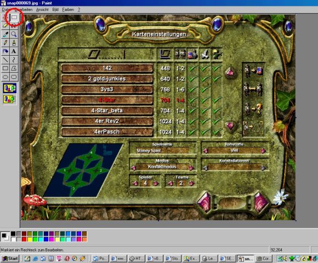Click the foreground/background color indicator box
Image resolution: width=318 pixels, height=263 pixels.
5,237
